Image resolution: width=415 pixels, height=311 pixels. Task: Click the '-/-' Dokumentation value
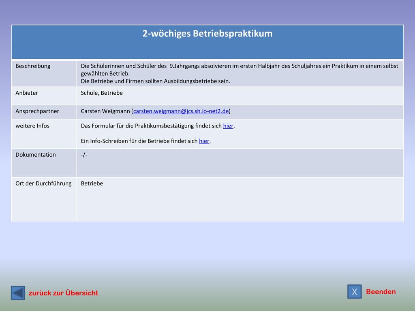click(x=84, y=155)
